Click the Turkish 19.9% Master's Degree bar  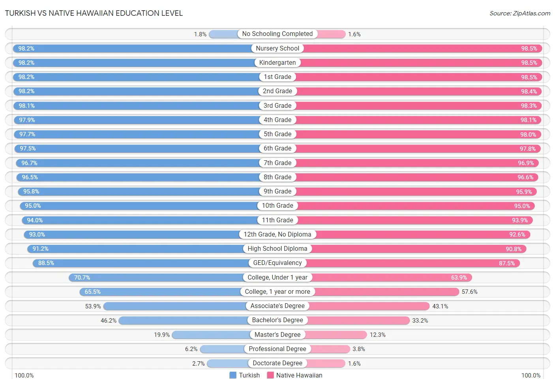(x=211, y=334)
